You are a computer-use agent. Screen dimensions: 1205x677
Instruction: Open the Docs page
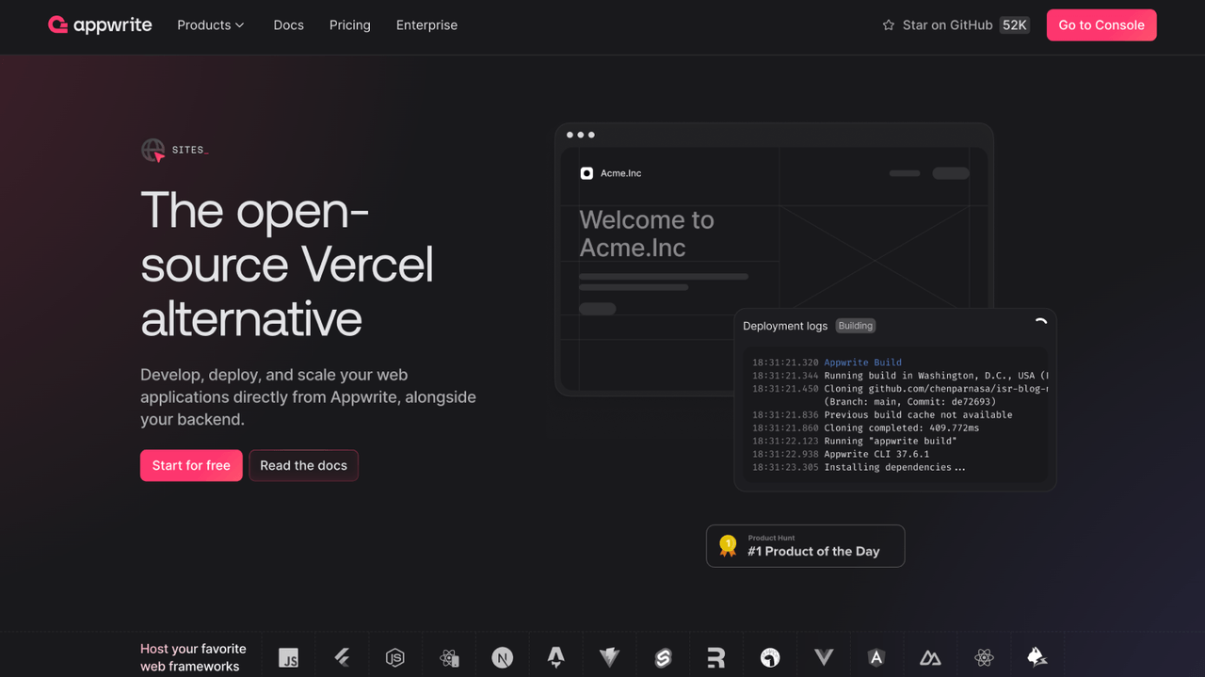click(288, 25)
